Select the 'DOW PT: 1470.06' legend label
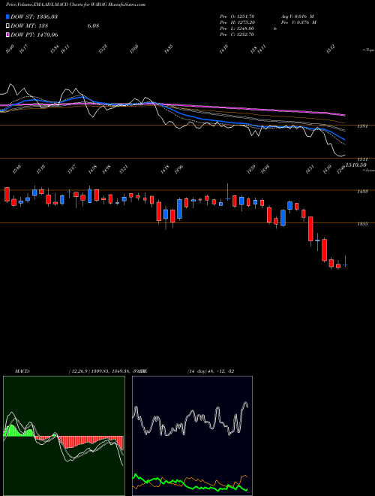The width and height of the screenshot is (375, 496). (34, 35)
